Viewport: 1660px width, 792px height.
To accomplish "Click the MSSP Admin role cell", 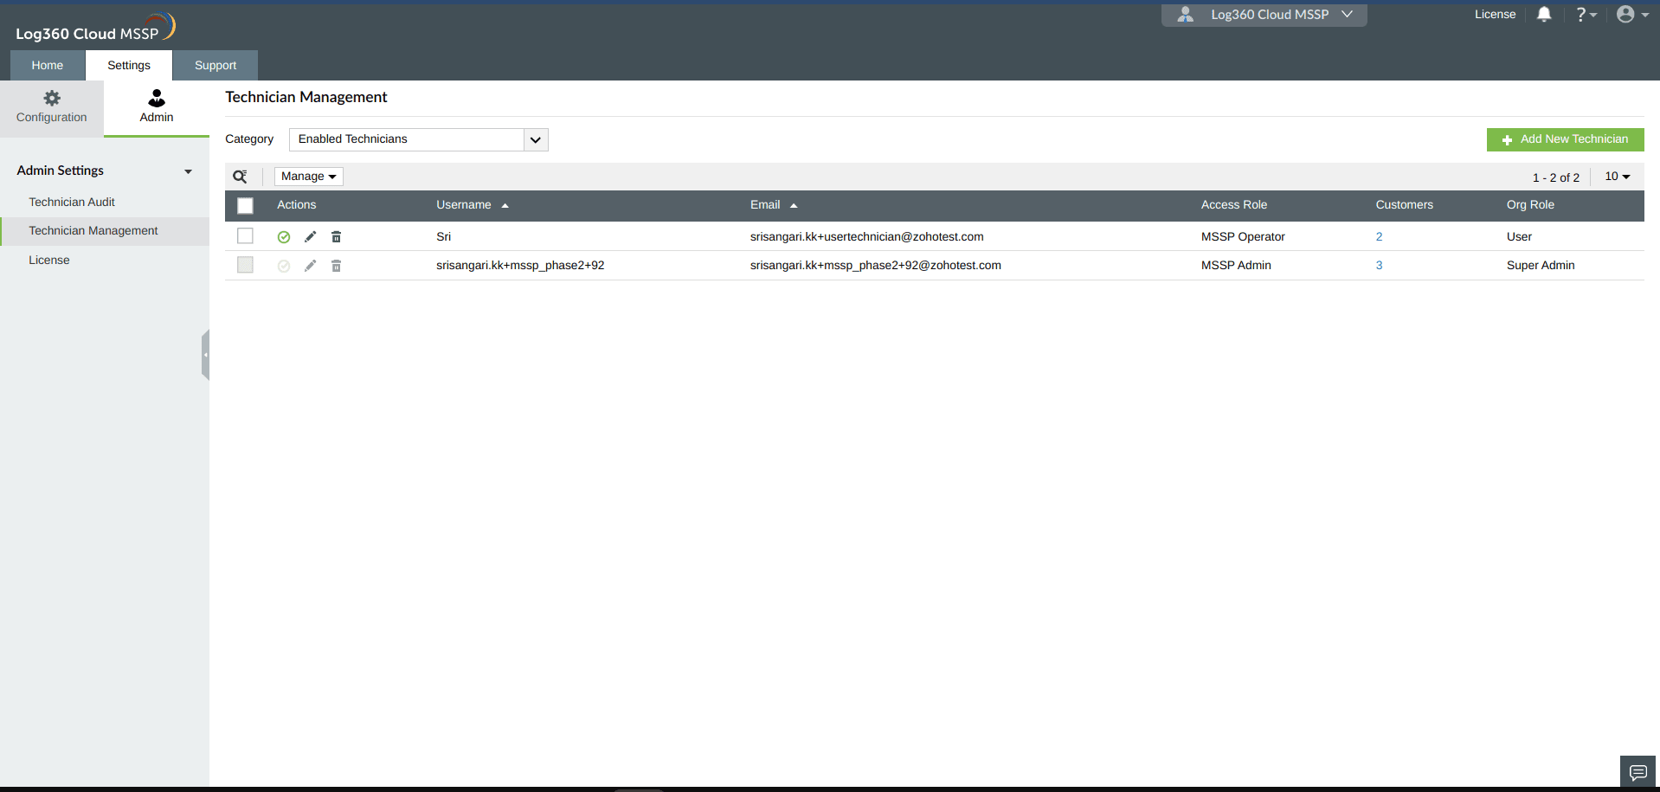I will 1236,265.
